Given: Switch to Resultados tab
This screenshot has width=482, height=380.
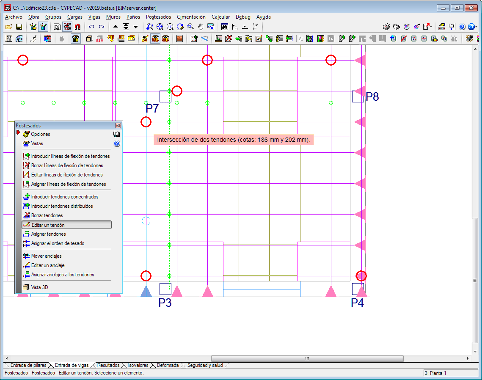Looking at the screenshot, I should tap(108, 365).
